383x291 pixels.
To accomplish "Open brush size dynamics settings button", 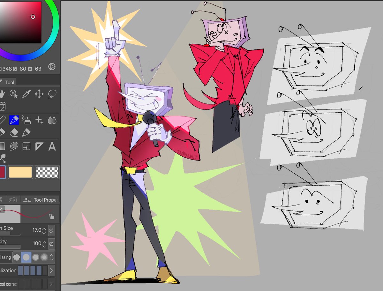I will point(51,230).
